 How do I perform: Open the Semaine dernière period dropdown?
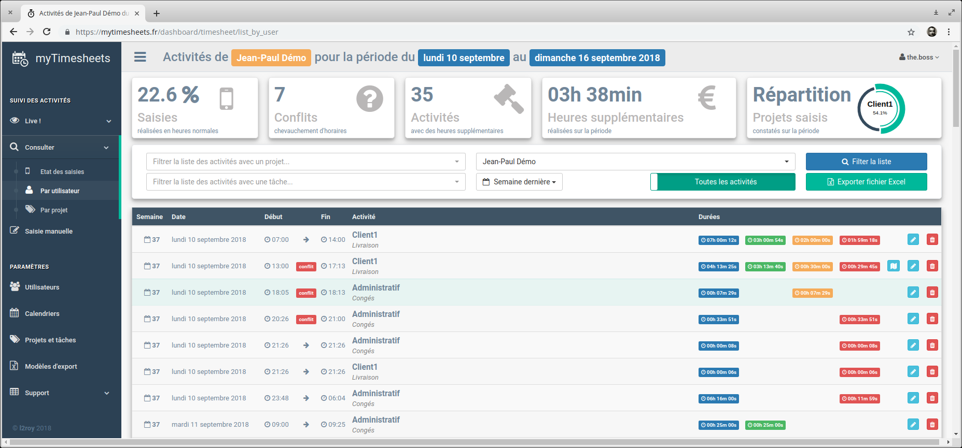coord(519,182)
